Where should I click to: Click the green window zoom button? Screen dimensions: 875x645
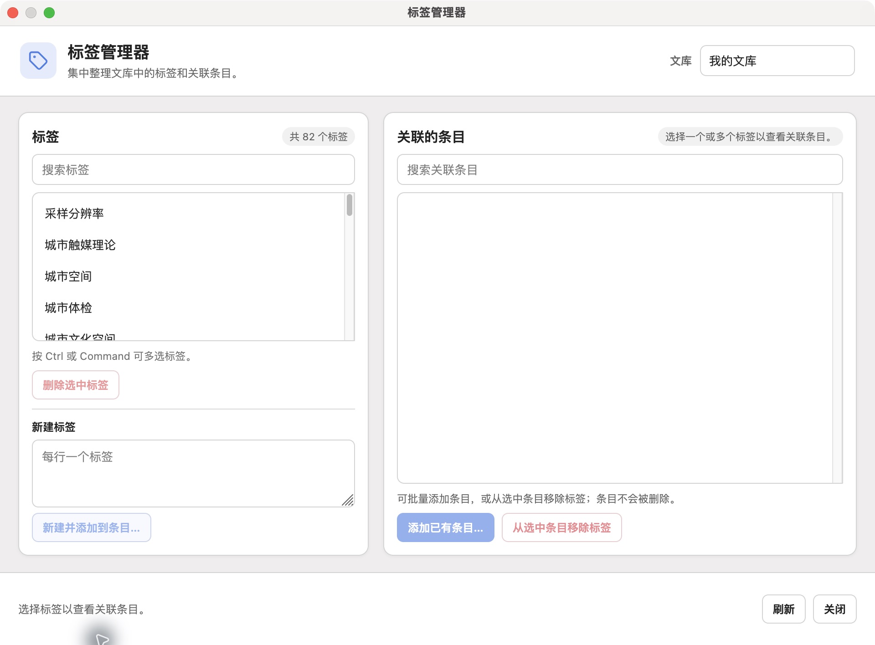point(49,13)
